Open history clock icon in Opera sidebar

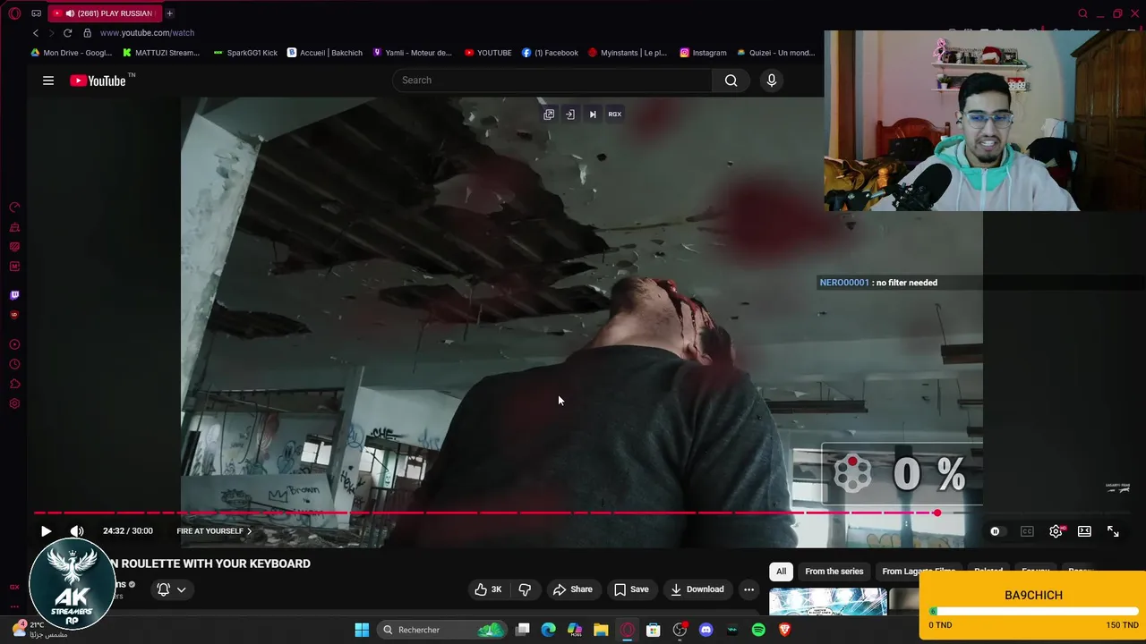[14, 364]
